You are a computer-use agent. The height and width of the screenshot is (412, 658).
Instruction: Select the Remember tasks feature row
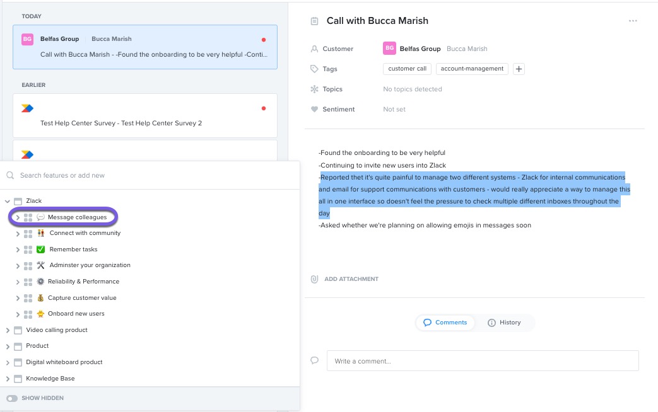(73, 249)
